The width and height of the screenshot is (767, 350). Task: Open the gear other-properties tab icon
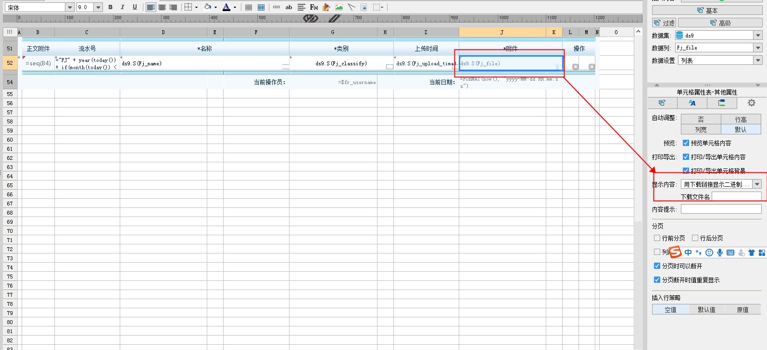[752, 103]
